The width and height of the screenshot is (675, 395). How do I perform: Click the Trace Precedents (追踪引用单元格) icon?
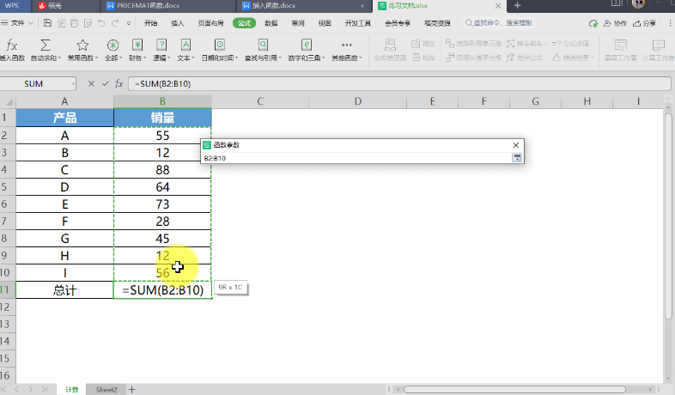point(450,43)
